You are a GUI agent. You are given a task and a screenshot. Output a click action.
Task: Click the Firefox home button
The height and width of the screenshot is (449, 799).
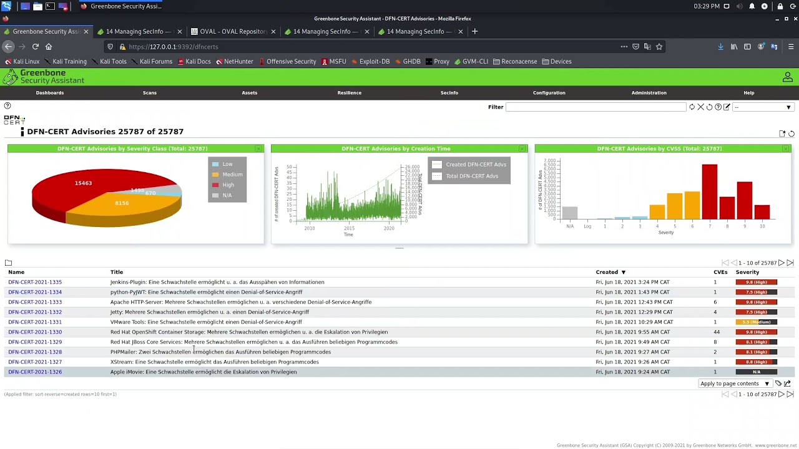coord(49,47)
